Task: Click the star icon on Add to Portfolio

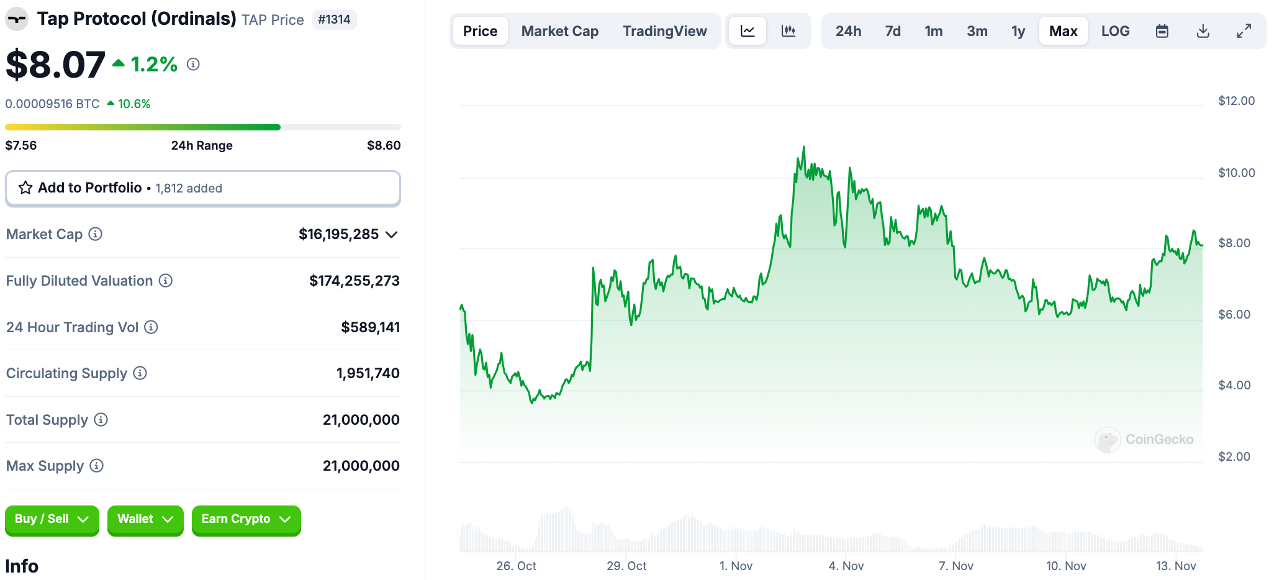Action: click(25, 188)
